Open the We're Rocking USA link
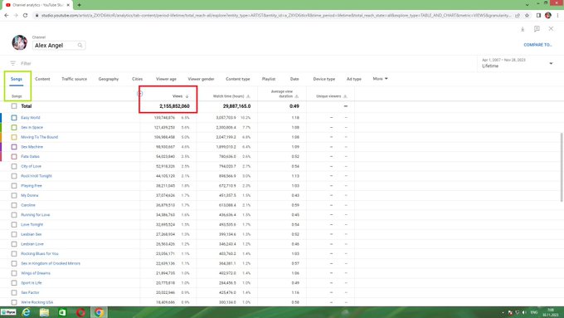This screenshot has height=318, width=564. [x=36, y=302]
